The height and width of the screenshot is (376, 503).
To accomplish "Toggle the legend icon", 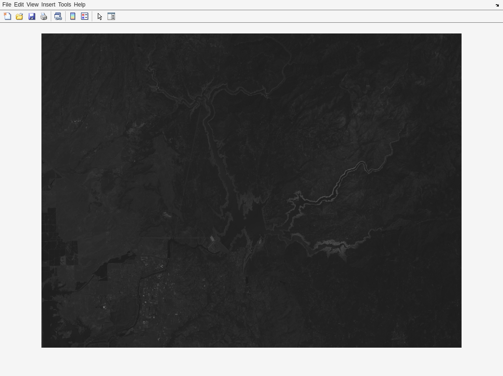I will (85, 16).
